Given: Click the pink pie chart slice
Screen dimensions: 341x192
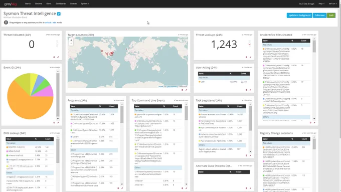Looking at the screenshot, I should tap(46, 91).
